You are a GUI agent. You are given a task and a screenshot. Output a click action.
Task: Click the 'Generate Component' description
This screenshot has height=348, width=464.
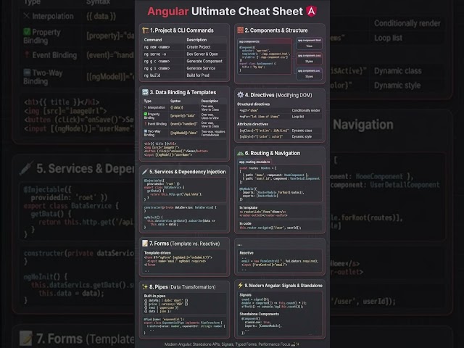tap(204, 61)
